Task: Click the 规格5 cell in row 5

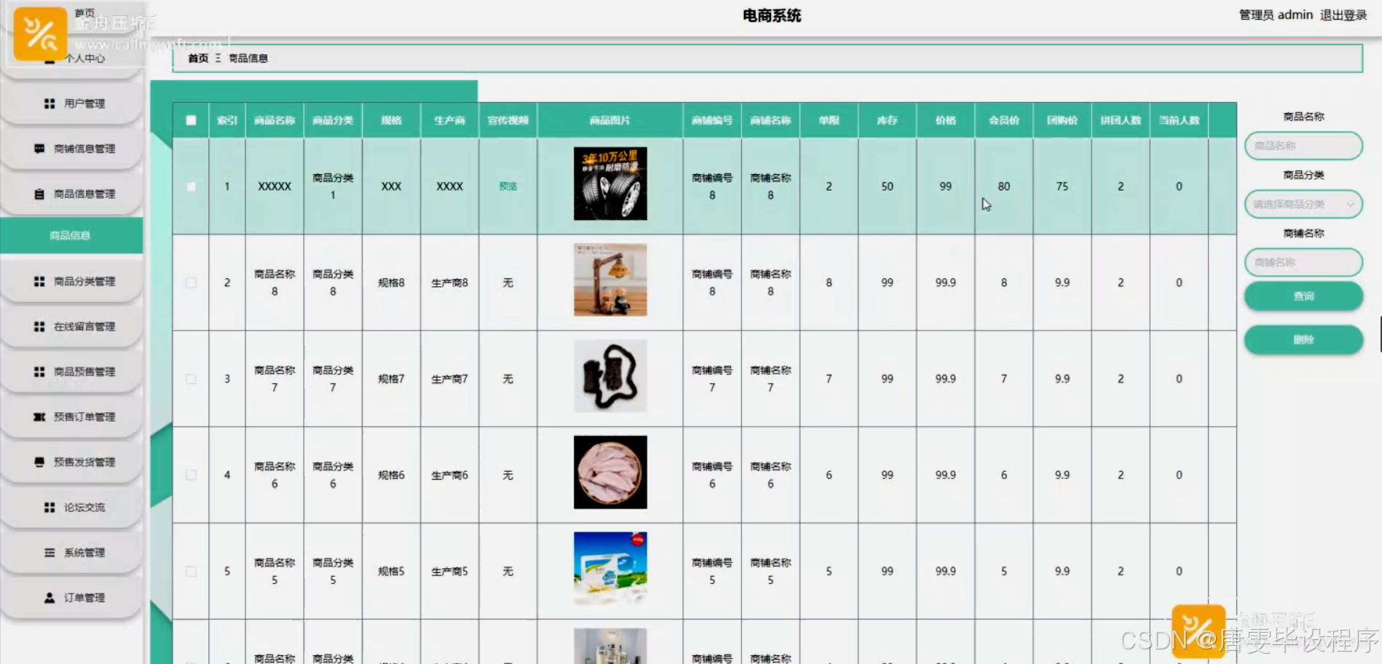Action: 391,571
